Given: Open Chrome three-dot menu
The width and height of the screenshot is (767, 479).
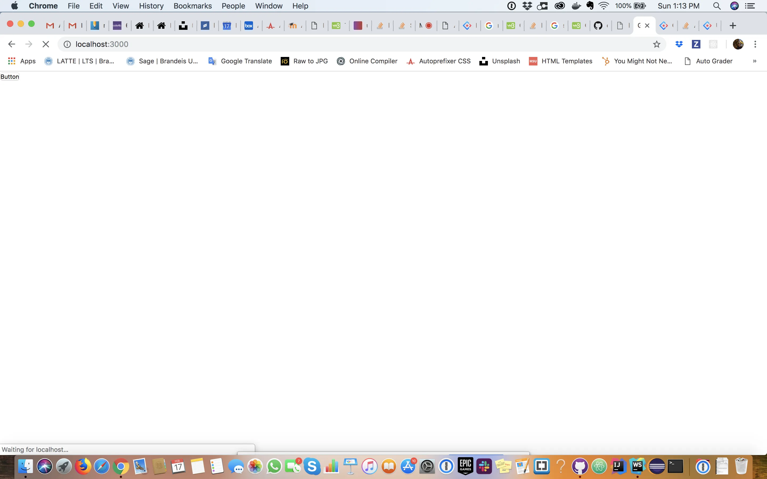Looking at the screenshot, I should point(755,44).
